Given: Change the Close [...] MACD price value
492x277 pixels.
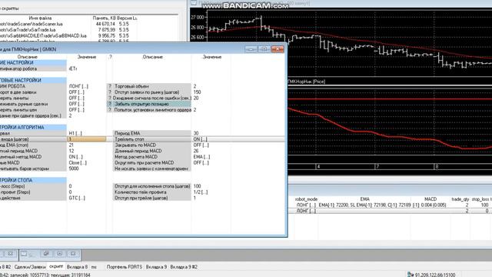Looking at the screenshot, I should click(78, 162).
